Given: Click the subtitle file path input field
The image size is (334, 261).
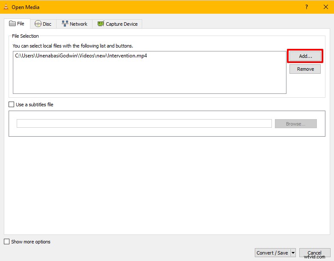Looking at the screenshot, I should (144, 123).
